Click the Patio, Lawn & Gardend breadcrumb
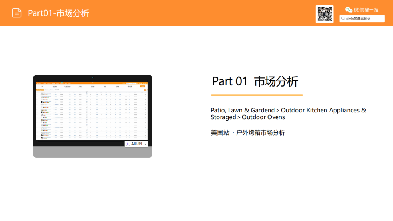 [x=242, y=110]
